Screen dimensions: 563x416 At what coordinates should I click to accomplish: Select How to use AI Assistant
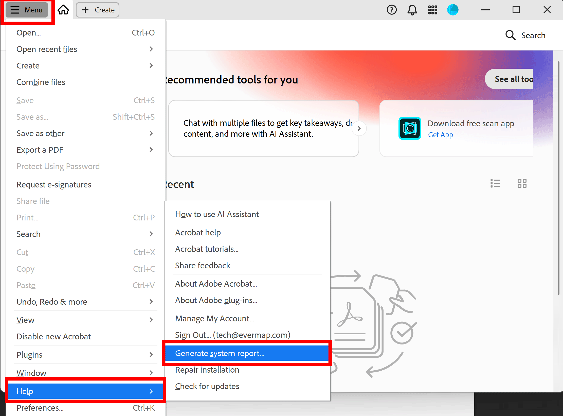tap(247, 214)
